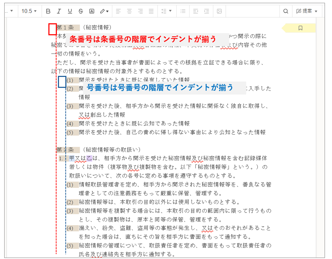Open the line spacing dropdown

[x=166, y=11]
